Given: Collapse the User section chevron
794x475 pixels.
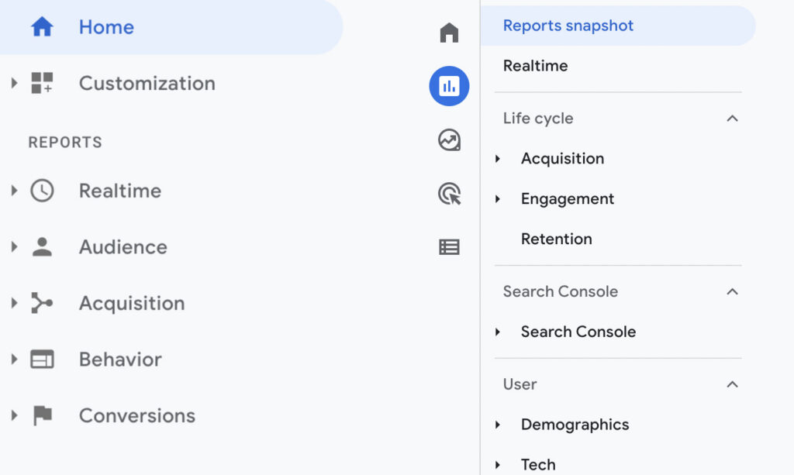Looking at the screenshot, I should [x=732, y=384].
